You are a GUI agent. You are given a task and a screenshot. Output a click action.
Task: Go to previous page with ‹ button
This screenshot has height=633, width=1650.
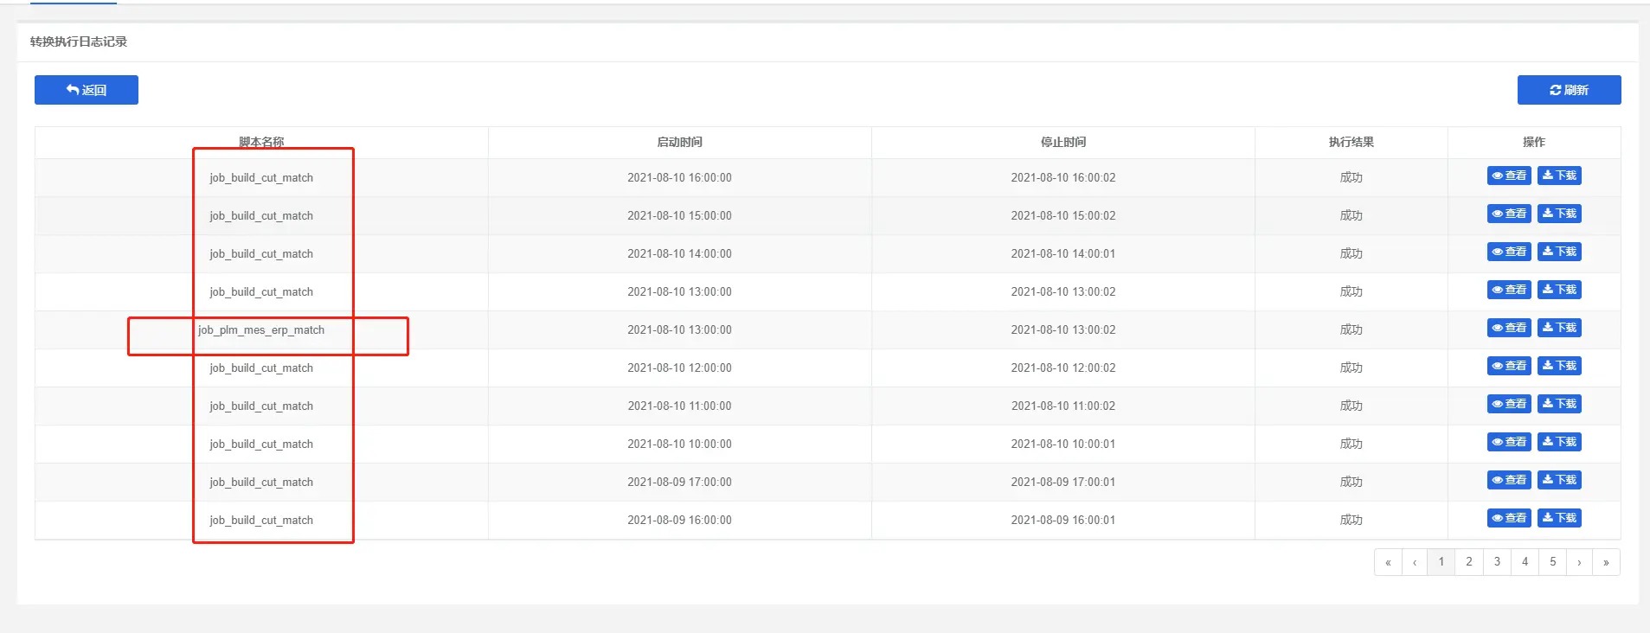(x=1415, y=562)
